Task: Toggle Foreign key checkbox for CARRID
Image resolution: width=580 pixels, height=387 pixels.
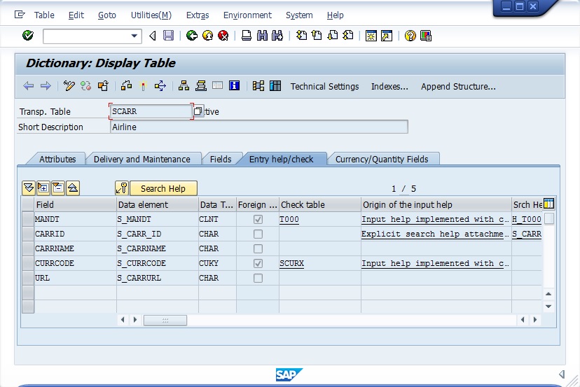Action: point(258,234)
